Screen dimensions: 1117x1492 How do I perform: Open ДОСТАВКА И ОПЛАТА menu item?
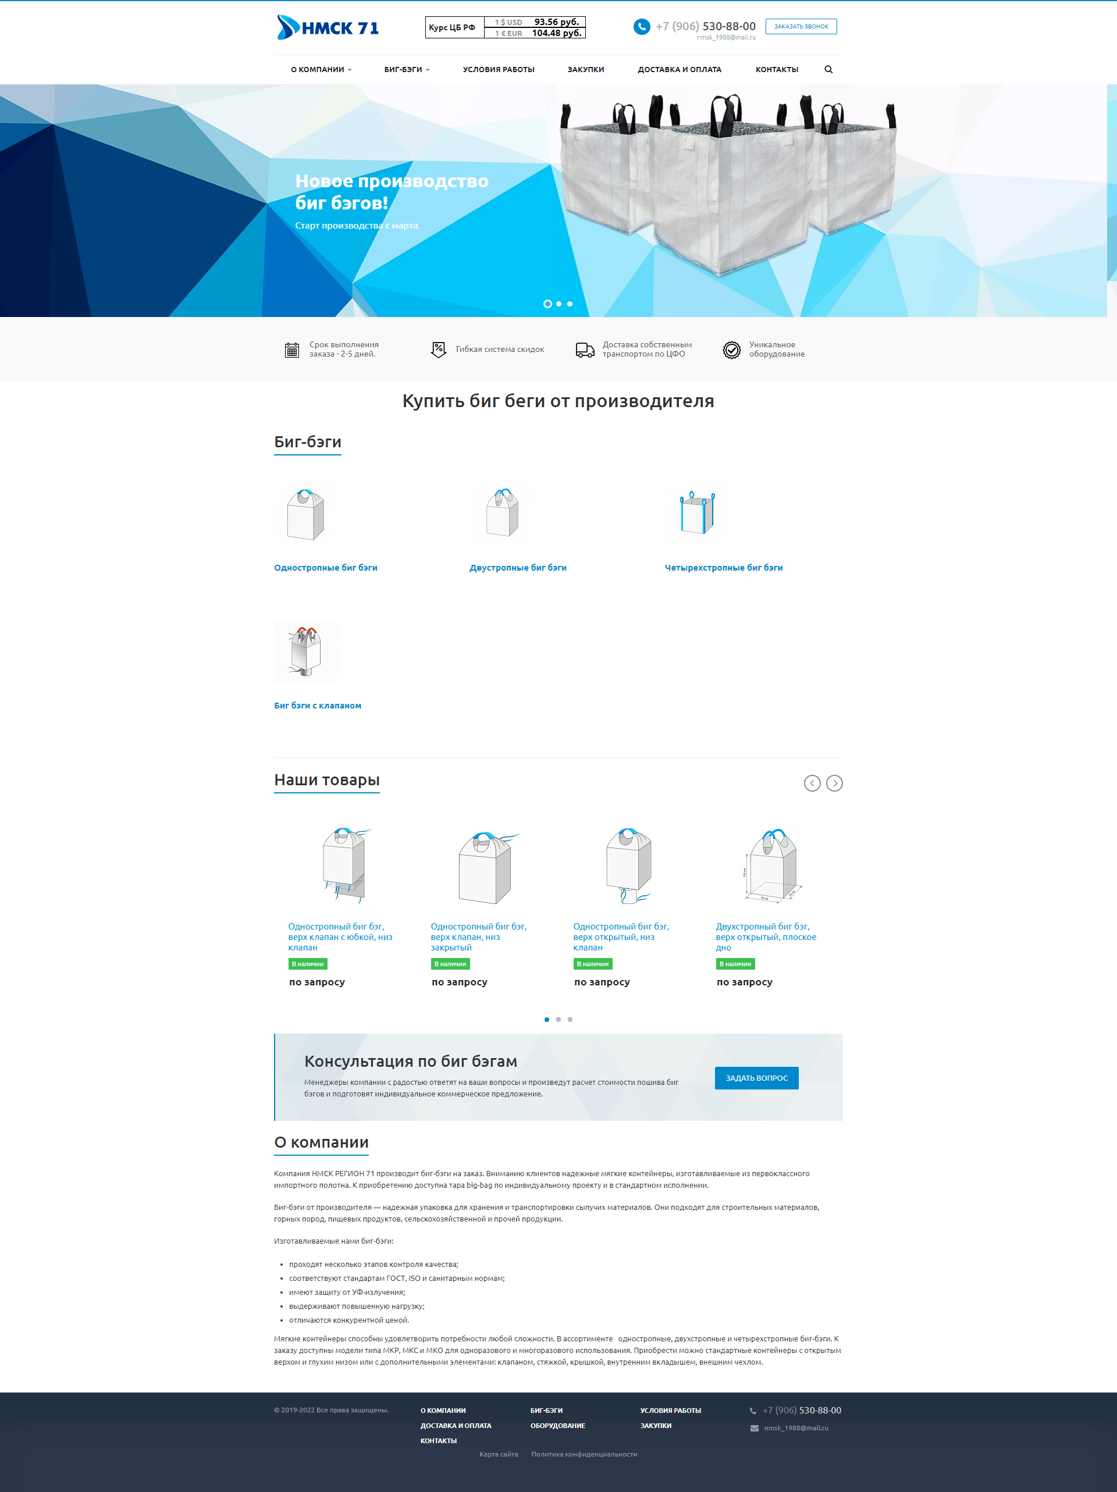point(680,69)
